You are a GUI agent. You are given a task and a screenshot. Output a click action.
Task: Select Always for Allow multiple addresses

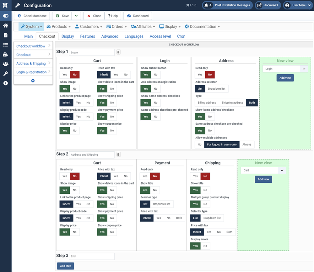247,144
